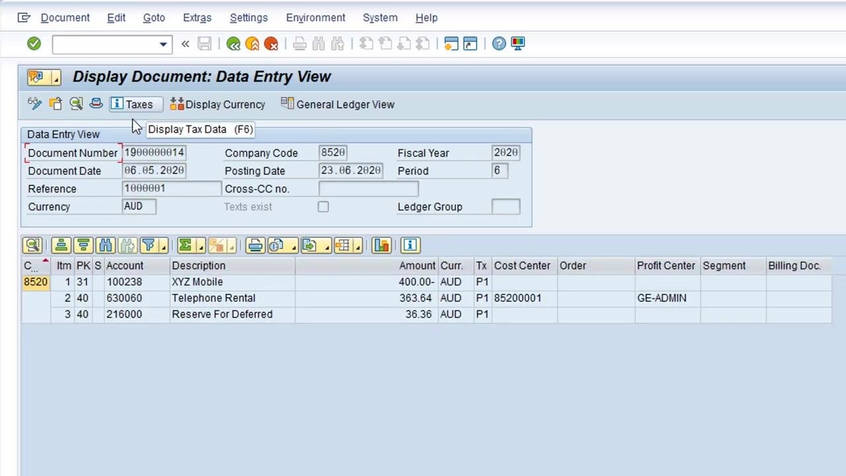The image size is (846, 476).
Task: Select the XYZ Mobile description cell
Action: pos(232,282)
